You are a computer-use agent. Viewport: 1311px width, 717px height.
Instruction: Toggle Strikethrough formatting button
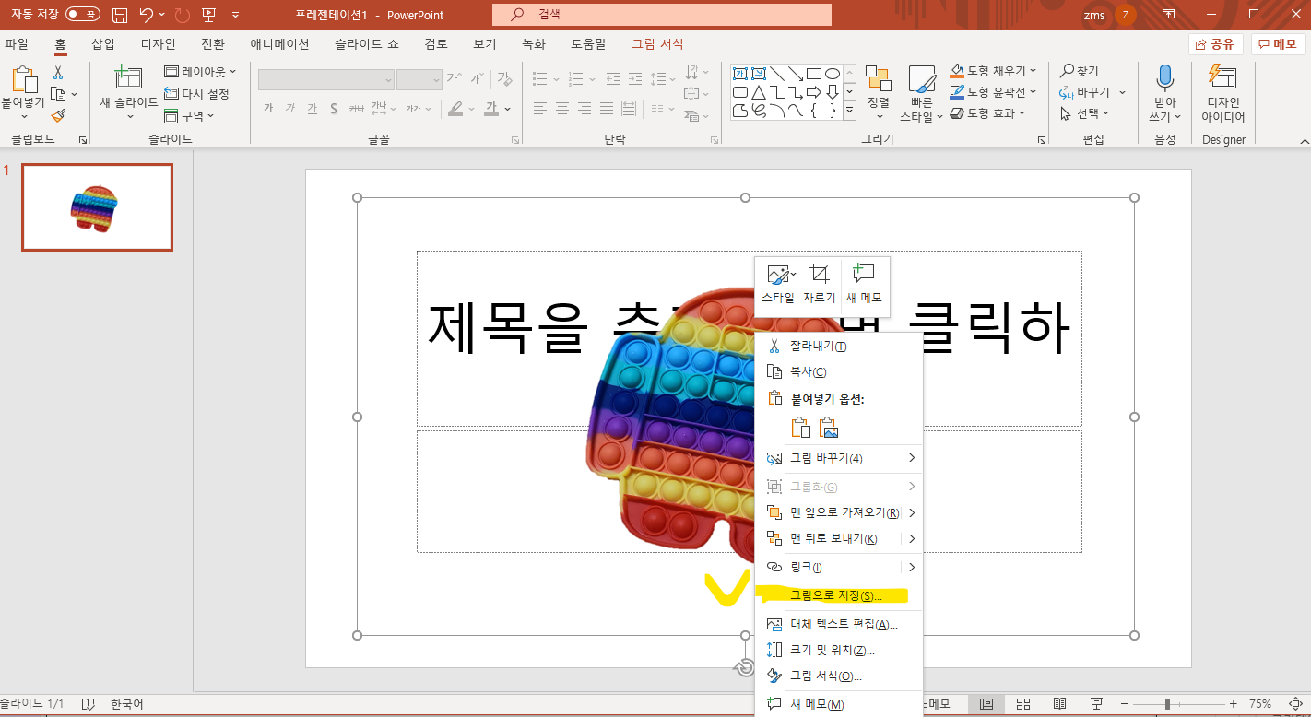click(357, 109)
